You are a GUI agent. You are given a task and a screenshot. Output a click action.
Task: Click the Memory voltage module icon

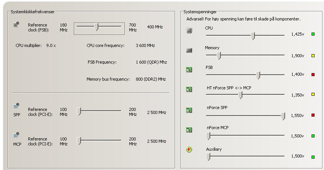pyautogui.click(x=189, y=50)
